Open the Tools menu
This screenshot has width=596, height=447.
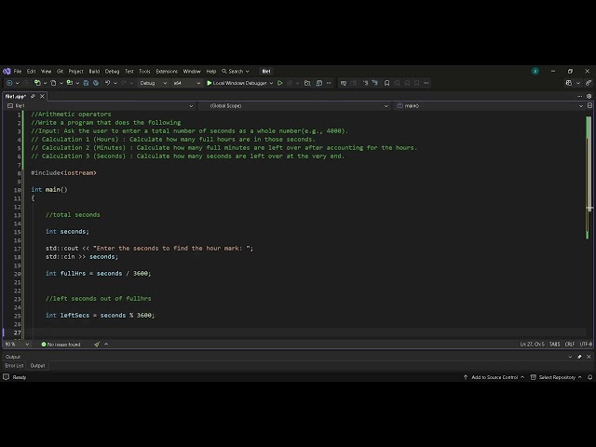point(144,71)
